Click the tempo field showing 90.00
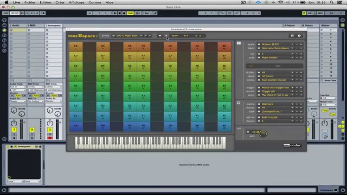The image size is (347, 195). pyautogui.click(x=15, y=13)
